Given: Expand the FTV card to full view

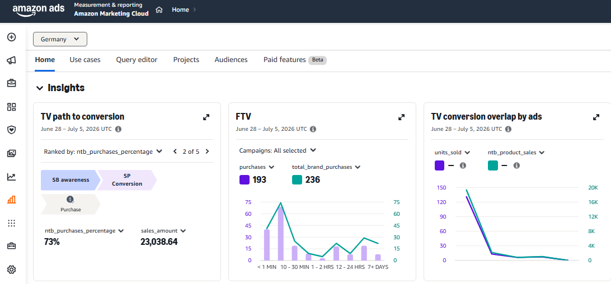Looking at the screenshot, I should [x=401, y=117].
